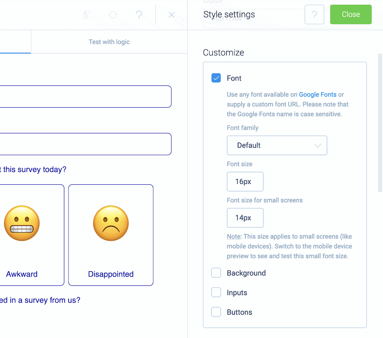Screen dimensions: 383x338
Task: Open Style settings help button
Action: (x=314, y=15)
